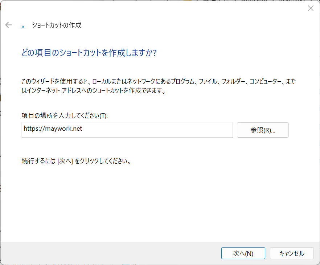Focus the item location input field

pos(127,130)
